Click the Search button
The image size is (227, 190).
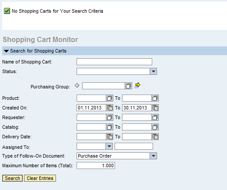[12, 178]
